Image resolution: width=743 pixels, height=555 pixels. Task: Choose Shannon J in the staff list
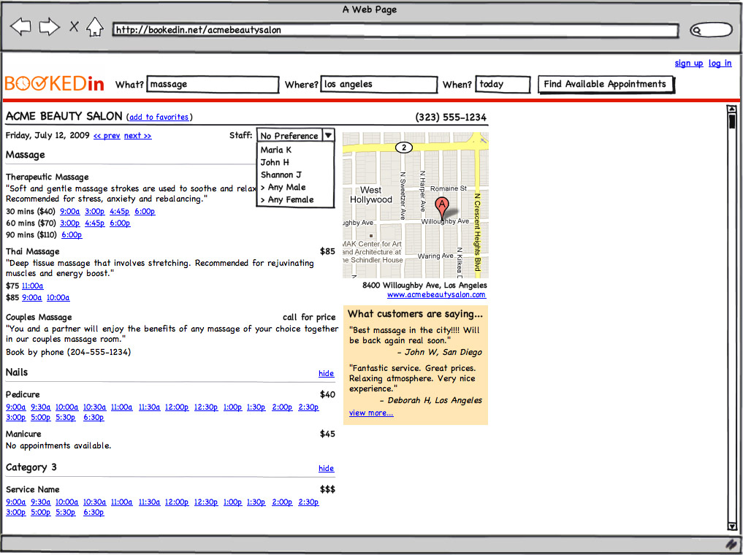[281, 175]
